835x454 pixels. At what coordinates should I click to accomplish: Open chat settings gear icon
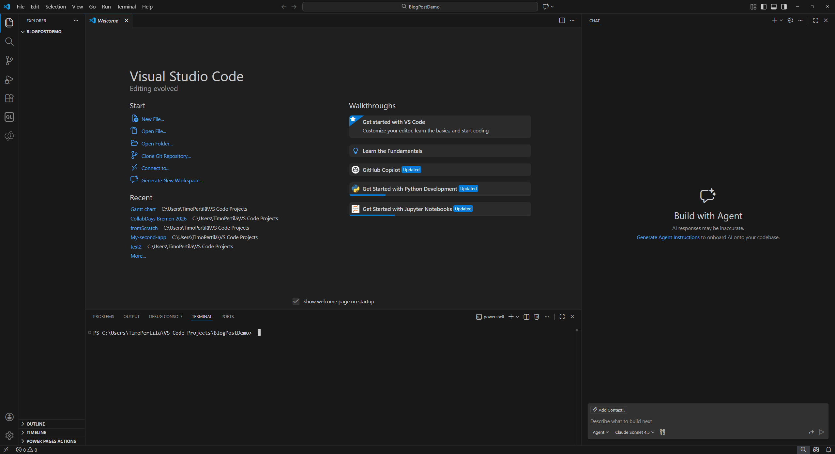click(x=790, y=21)
